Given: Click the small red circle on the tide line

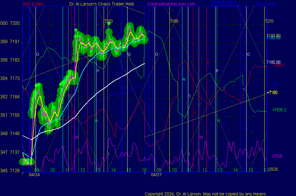Looking at the screenshot, I should [222, 89].
